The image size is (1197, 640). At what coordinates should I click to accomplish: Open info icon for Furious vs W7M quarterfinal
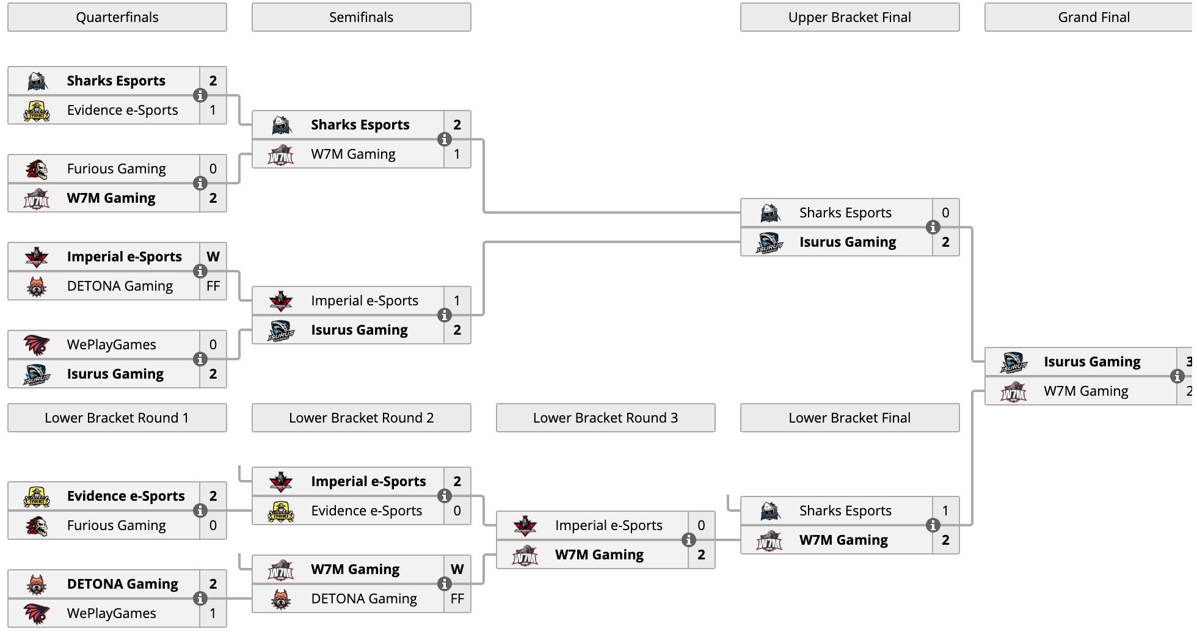click(x=200, y=183)
